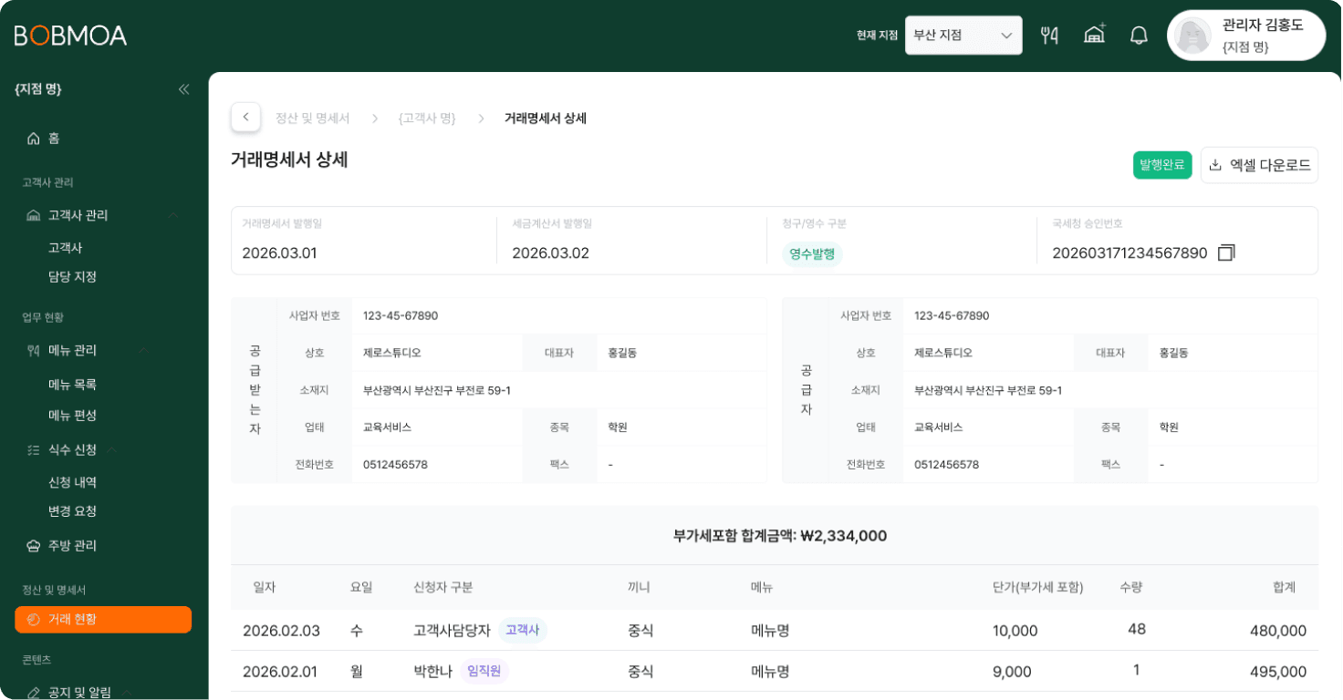The height and width of the screenshot is (700, 1343).
Task: Select 거래 현황 in sidebar
Action: [x=103, y=620]
